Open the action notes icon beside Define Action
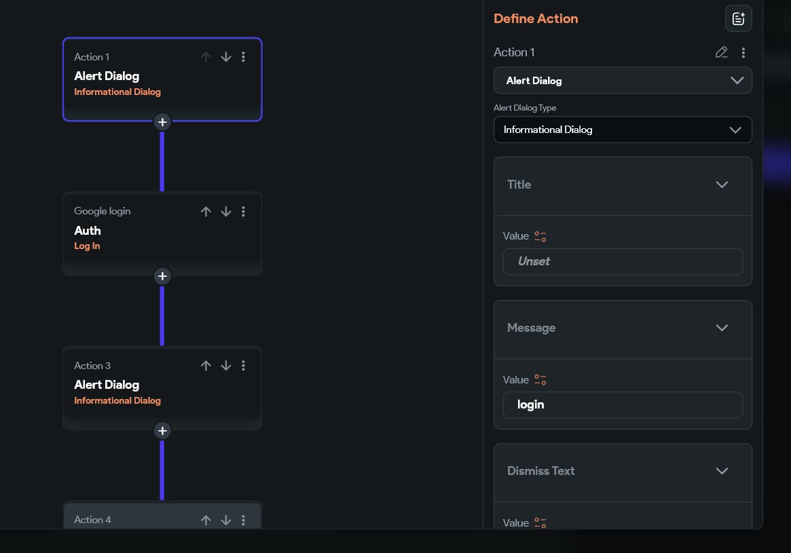The height and width of the screenshot is (553, 791). point(738,19)
